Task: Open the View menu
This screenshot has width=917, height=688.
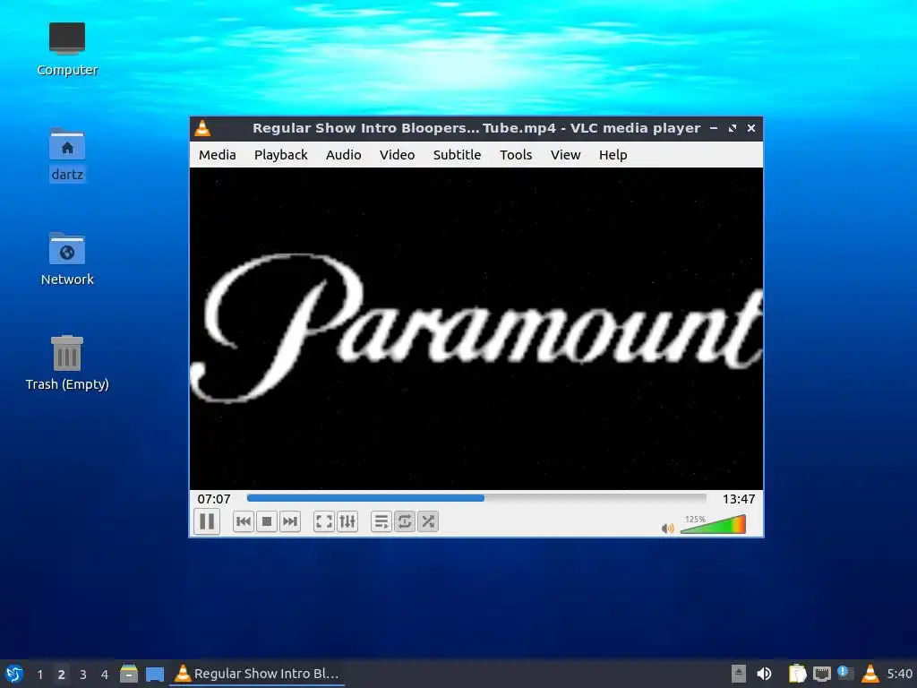Action: pos(566,155)
